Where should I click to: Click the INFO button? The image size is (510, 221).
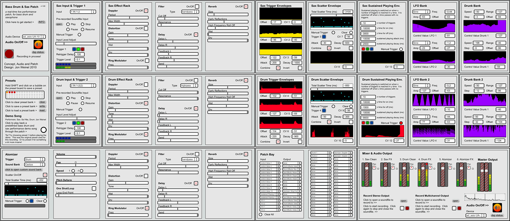tap(42, 22)
